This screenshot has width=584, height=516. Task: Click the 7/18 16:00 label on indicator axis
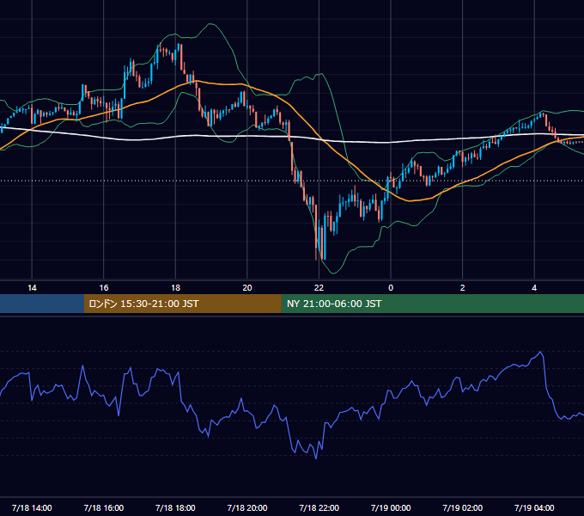104,507
